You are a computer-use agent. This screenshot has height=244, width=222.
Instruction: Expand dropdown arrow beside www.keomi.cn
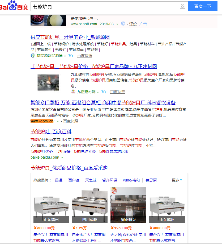pos(58,121)
